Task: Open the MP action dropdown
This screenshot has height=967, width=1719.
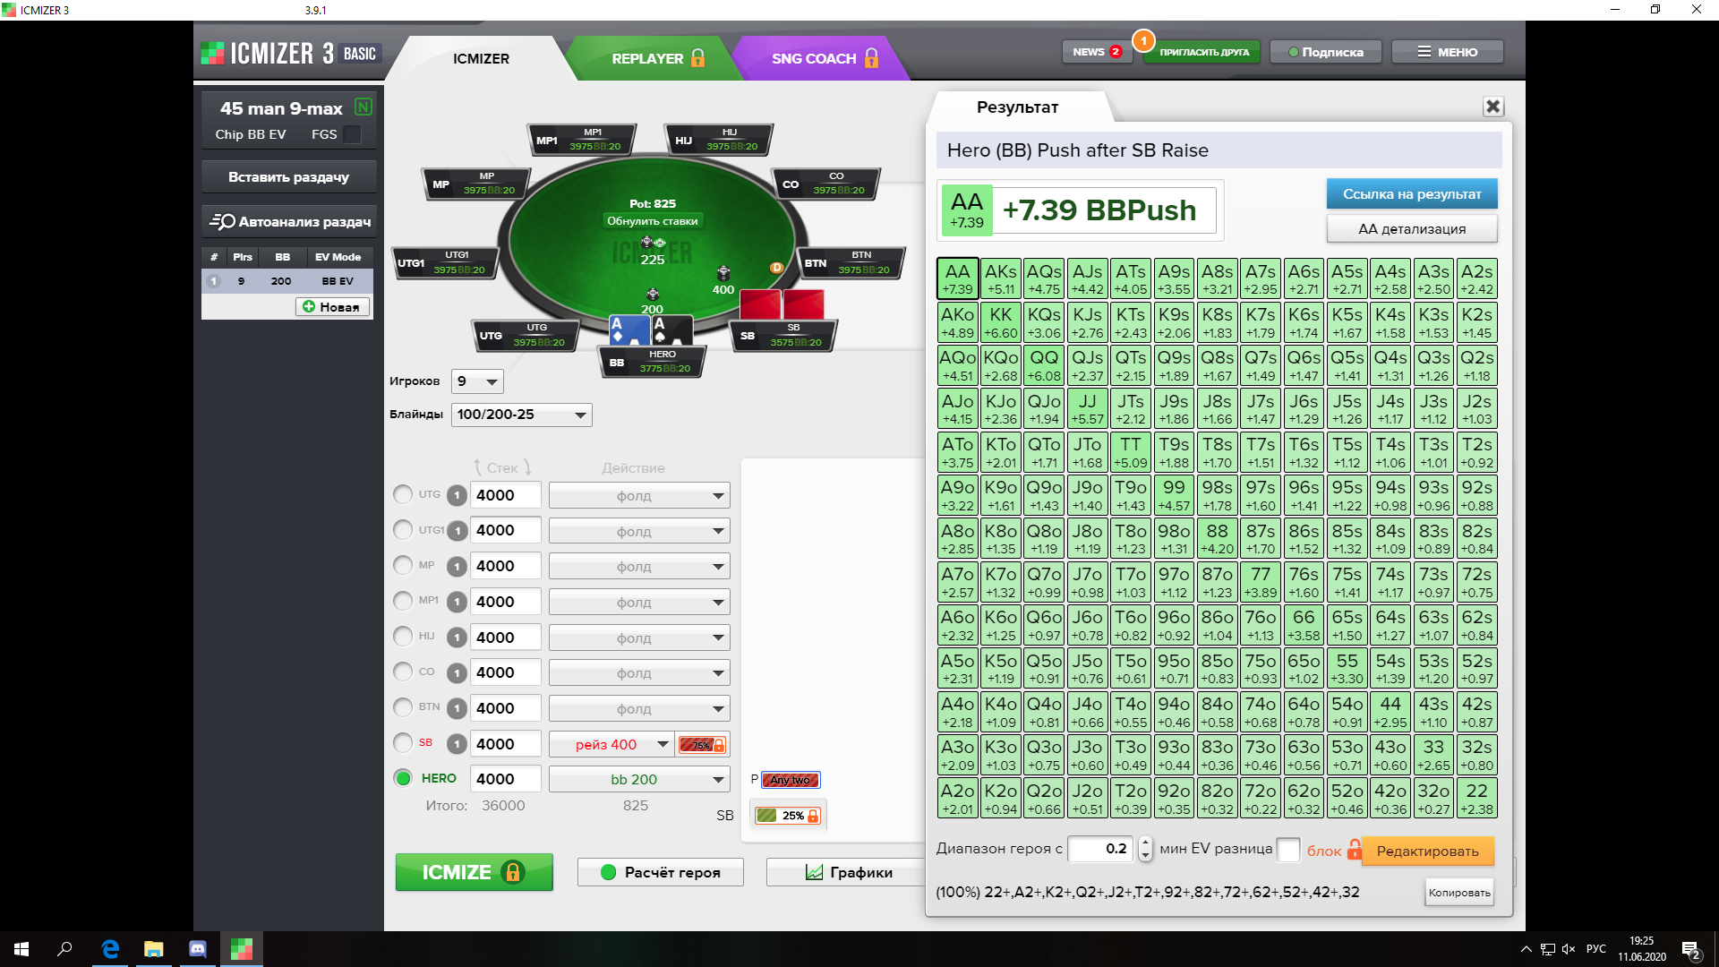Action: tap(639, 567)
